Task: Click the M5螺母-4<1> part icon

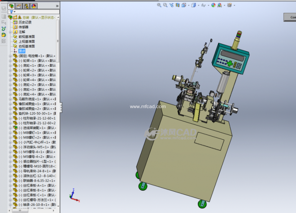Action: tap(15, 152)
